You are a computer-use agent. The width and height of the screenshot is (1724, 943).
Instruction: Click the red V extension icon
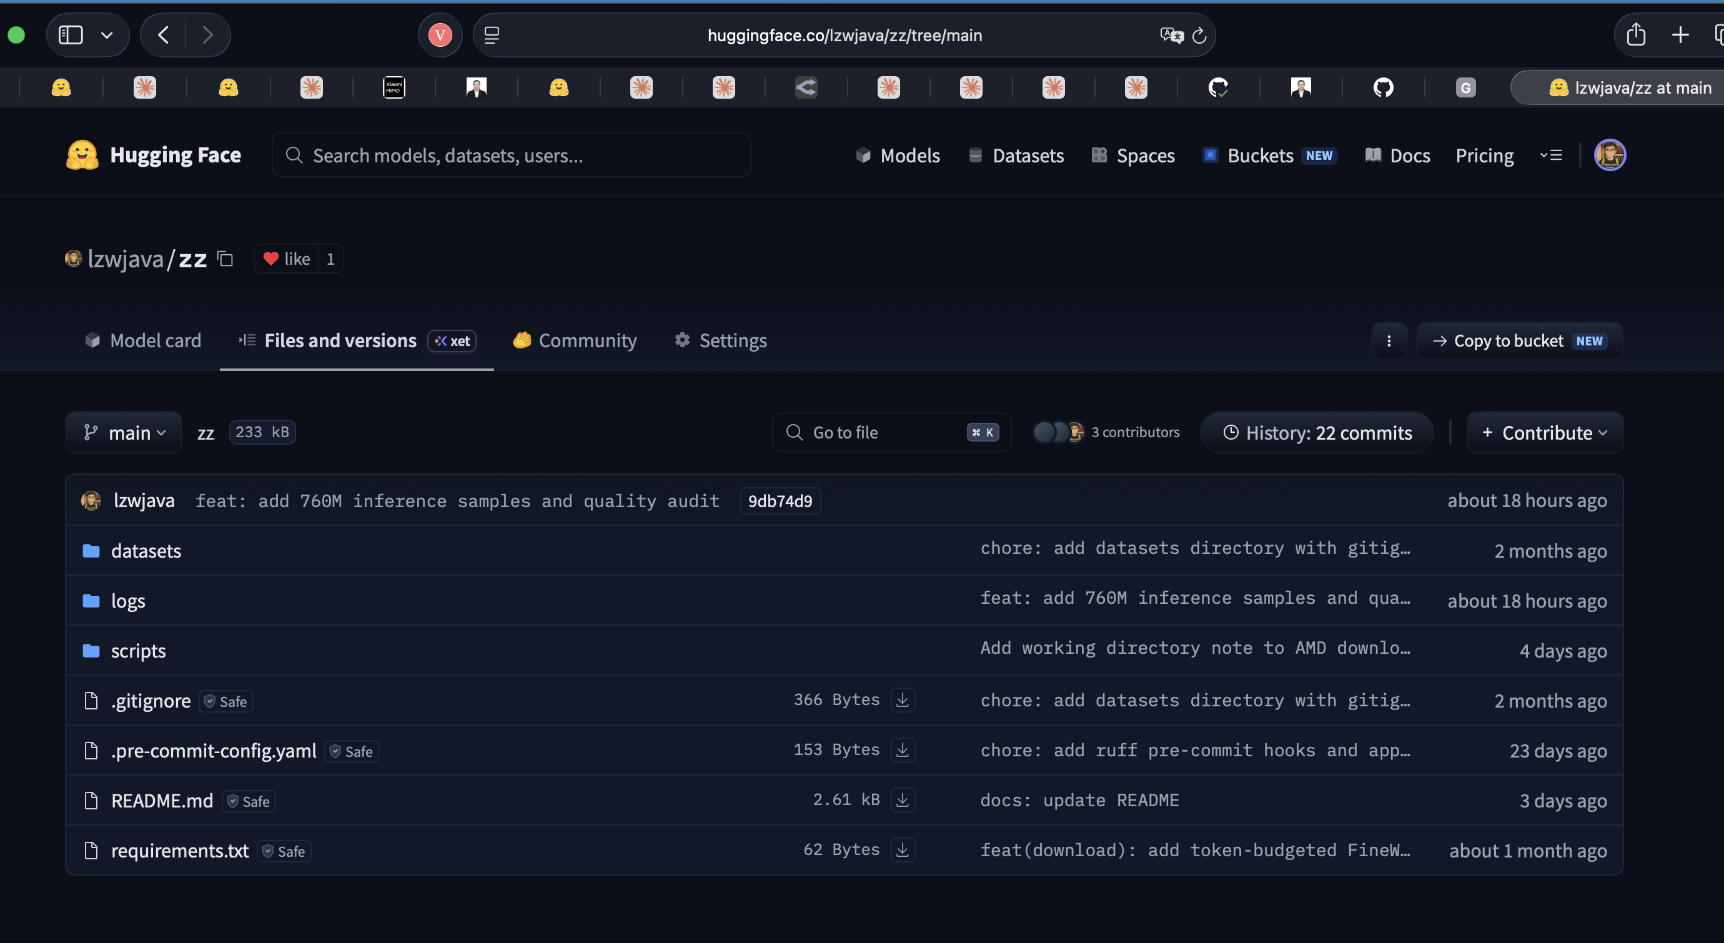440,35
